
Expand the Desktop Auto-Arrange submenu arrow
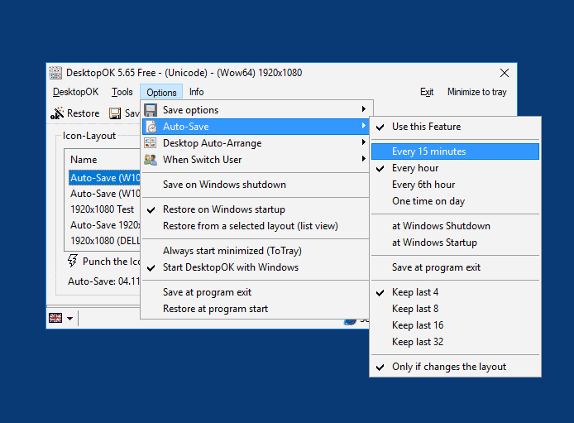pyautogui.click(x=363, y=143)
